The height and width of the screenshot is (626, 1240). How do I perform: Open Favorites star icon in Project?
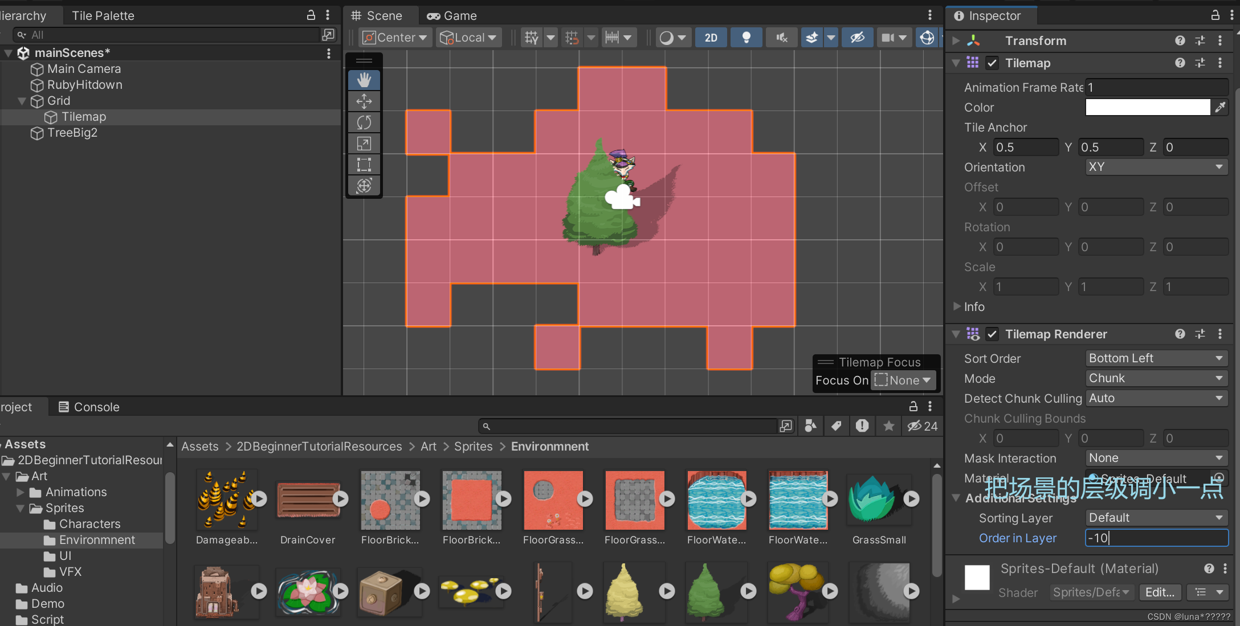888,426
